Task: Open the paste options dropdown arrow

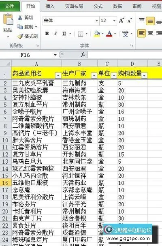Action: click(8, 36)
